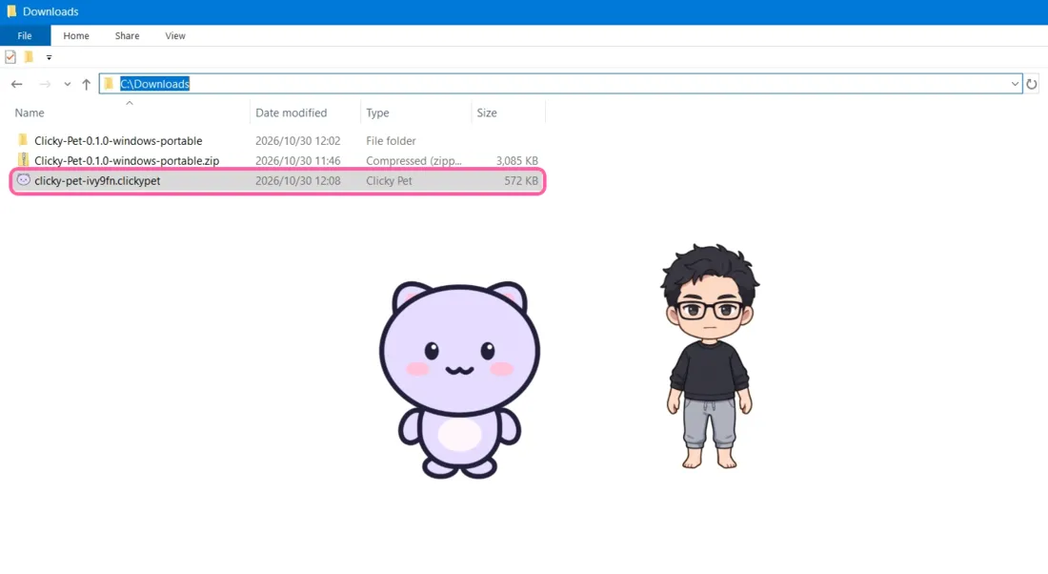Viewport: 1048px width, 574px height.
Task: Select Clicky-Pet-0.1.0-windows-portable folder name
Action: click(x=118, y=140)
